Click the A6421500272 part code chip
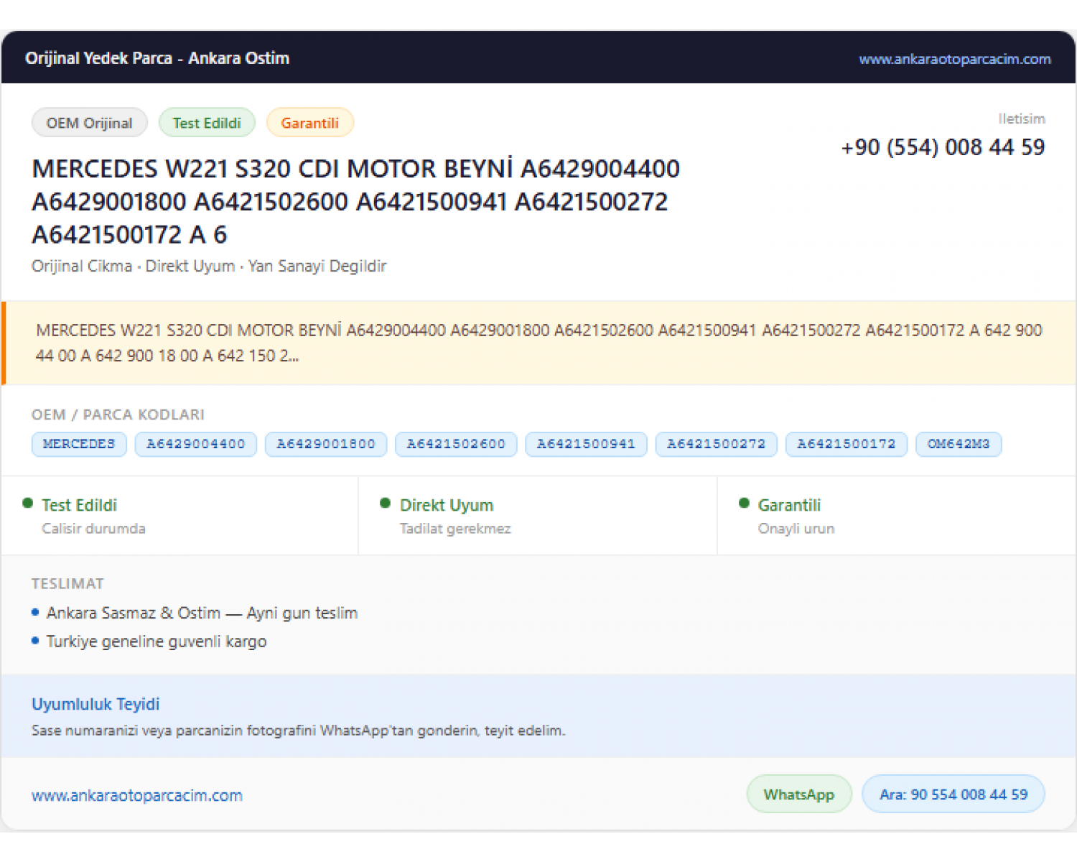Image resolution: width=1077 pixels, height=862 pixels. [716, 444]
